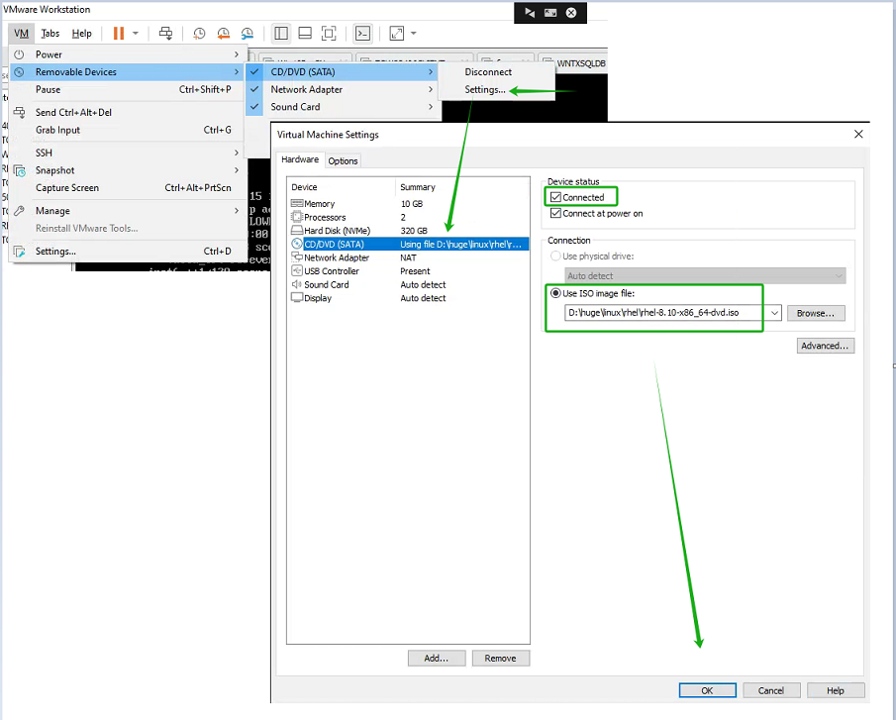Expand the CD/DVD (SATA) submenu arrow
896x720 pixels.
click(431, 72)
